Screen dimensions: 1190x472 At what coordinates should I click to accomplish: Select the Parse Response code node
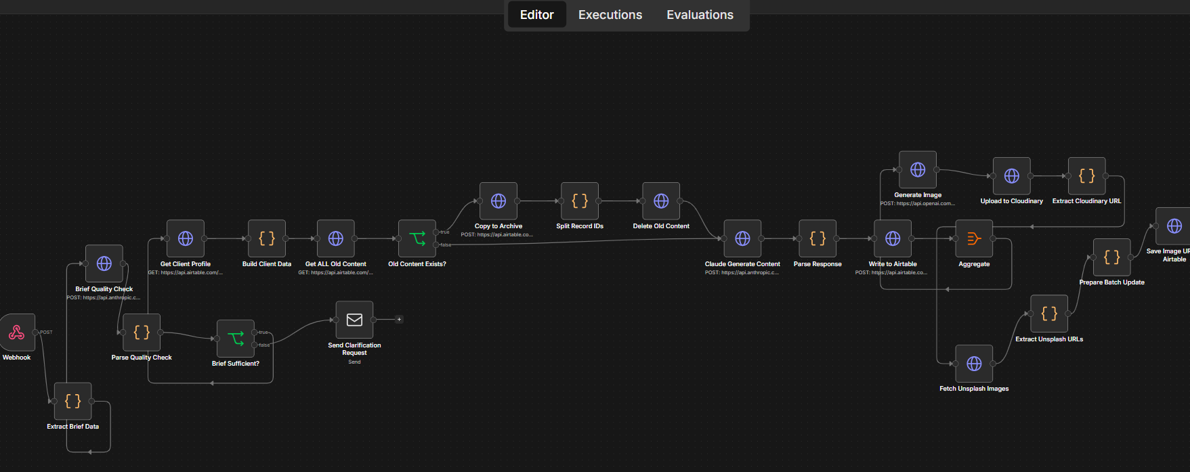pyautogui.click(x=817, y=238)
